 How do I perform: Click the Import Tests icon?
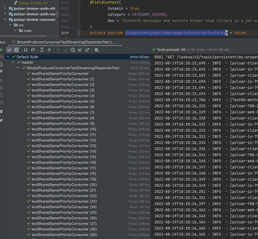point(80,50)
